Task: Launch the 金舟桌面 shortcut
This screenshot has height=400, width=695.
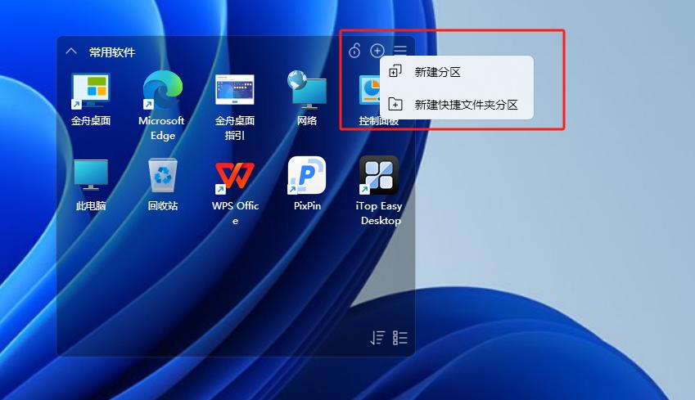Action: (91, 90)
